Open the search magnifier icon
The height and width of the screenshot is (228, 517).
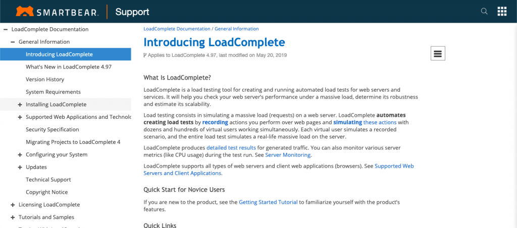tap(484, 12)
